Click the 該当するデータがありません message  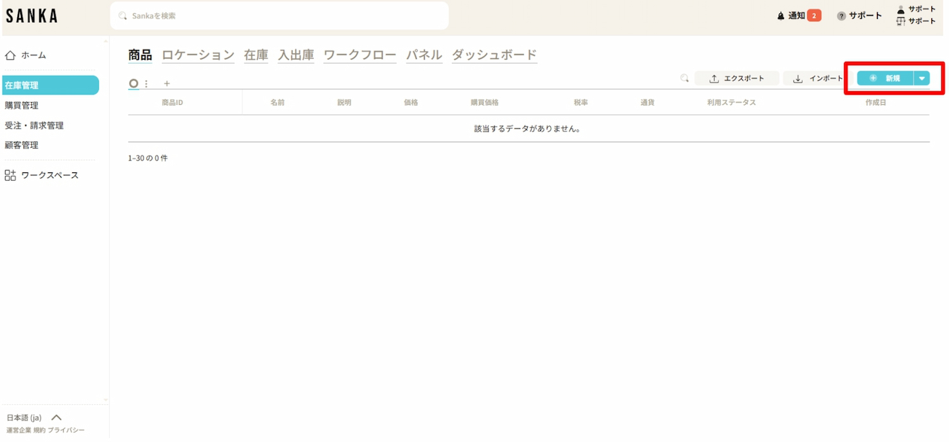528,129
